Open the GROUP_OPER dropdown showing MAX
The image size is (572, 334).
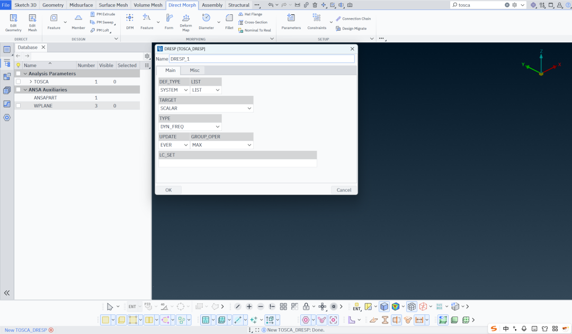pyautogui.click(x=221, y=145)
